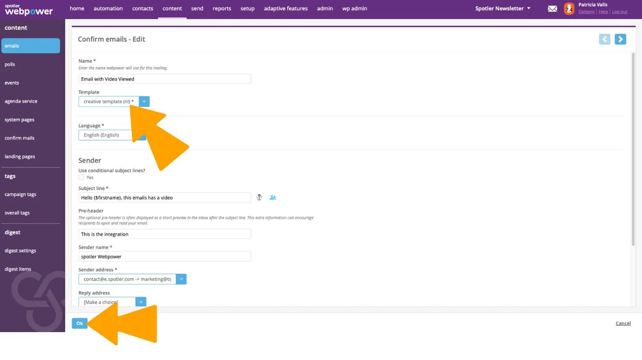642x360 pixels.
Task: Go to next step with right arrow
Action: tap(620, 39)
